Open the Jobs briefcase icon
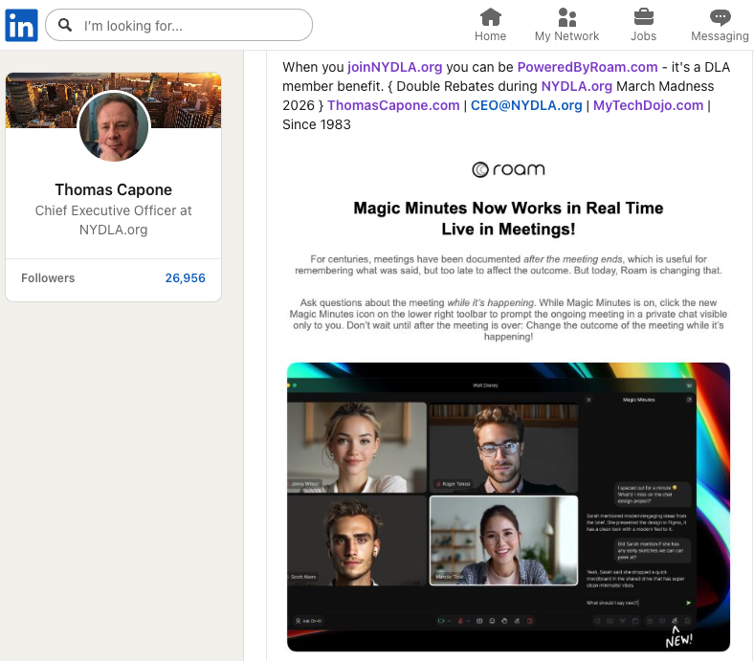The width and height of the screenshot is (754, 661). [x=643, y=17]
